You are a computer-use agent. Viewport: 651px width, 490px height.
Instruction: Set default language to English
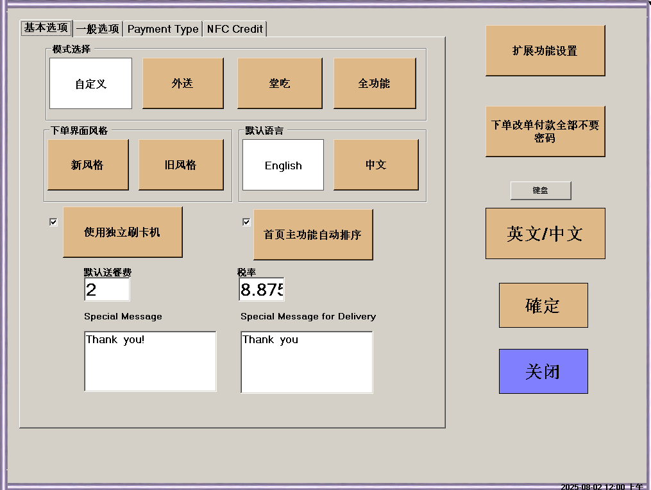283,165
